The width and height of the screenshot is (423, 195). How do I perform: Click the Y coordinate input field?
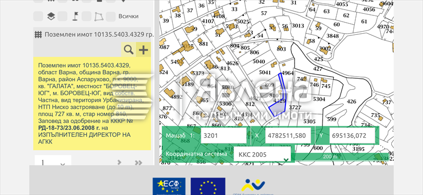click(x=352, y=135)
